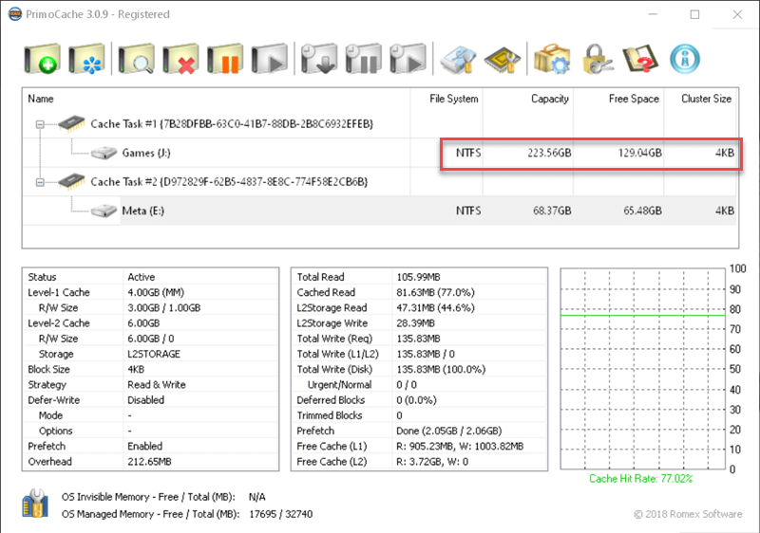Click the disk icon with blue snowflake
Screen dimensions: 760x533
[86, 59]
